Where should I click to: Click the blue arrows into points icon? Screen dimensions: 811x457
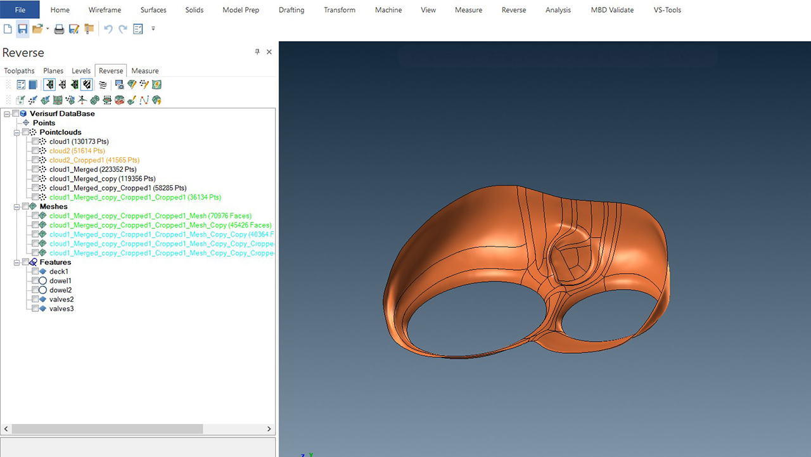click(33, 100)
